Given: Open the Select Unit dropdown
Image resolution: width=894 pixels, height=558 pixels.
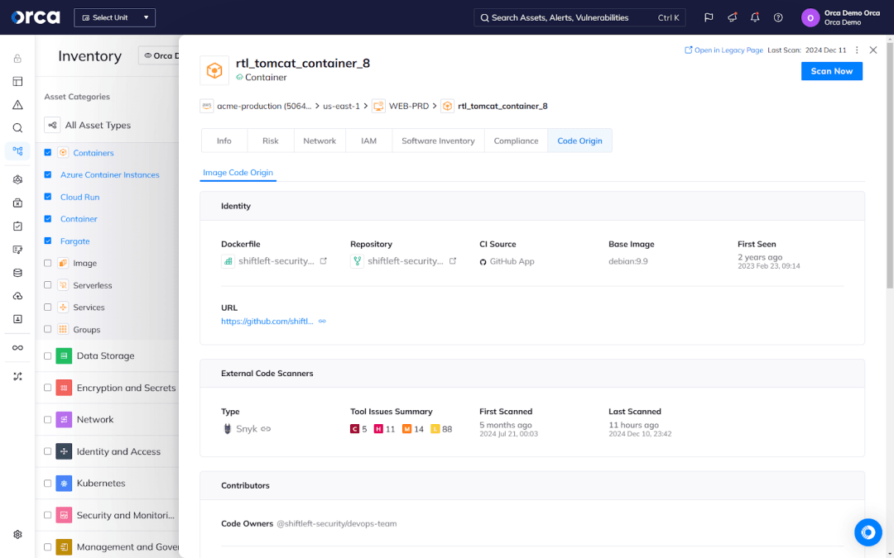Looking at the screenshot, I should pyautogui.click(x=114, y=17).
